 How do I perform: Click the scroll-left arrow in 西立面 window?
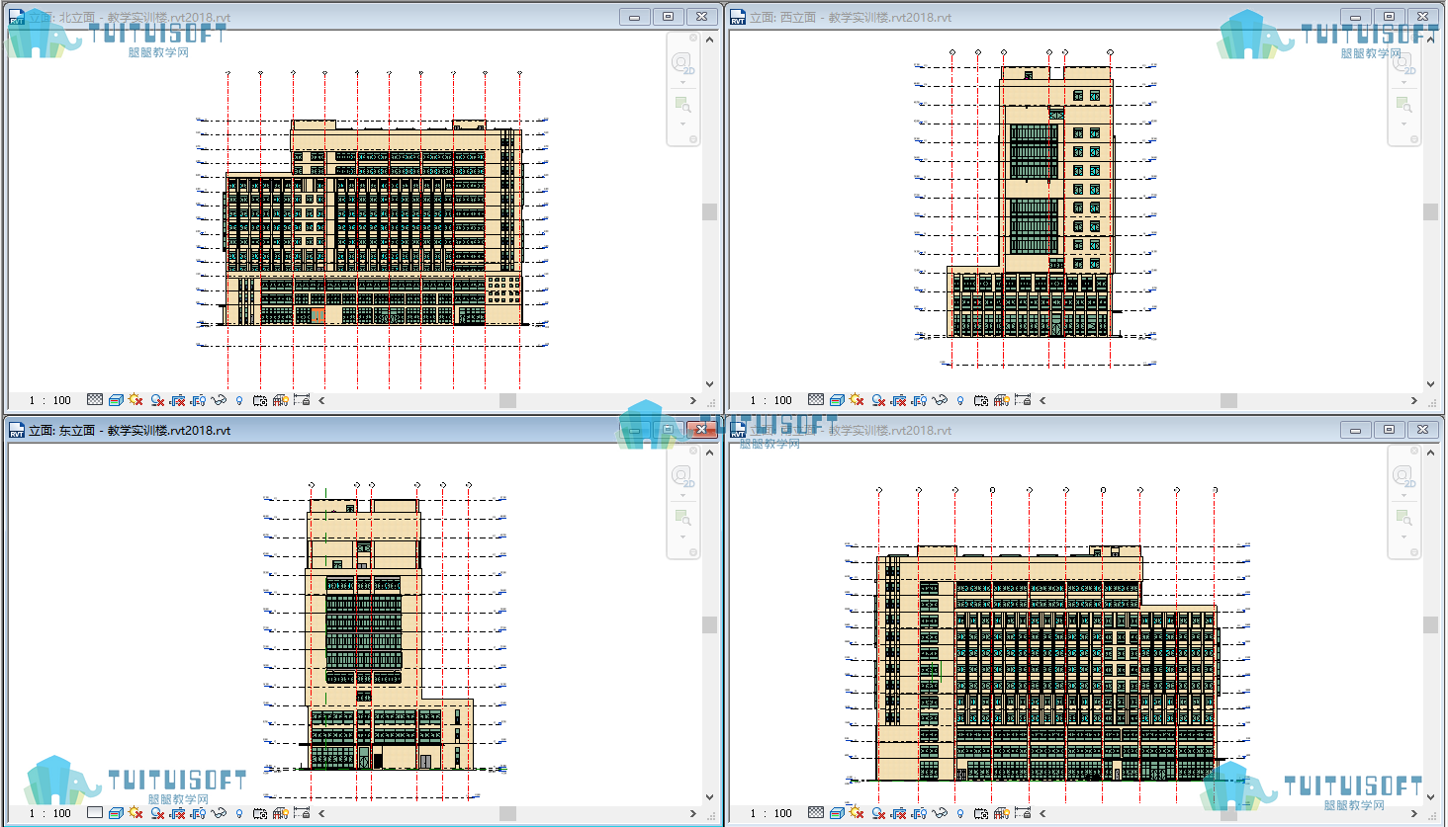coord(1042,401)
